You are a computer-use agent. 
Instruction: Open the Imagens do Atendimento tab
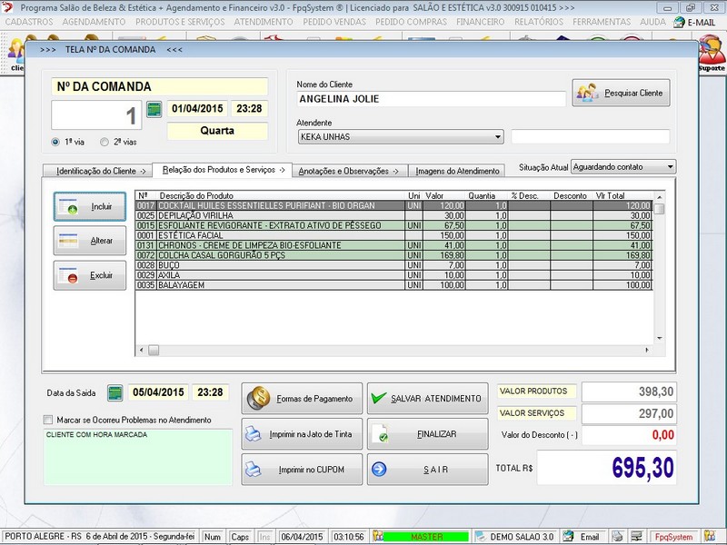point(457,171)
